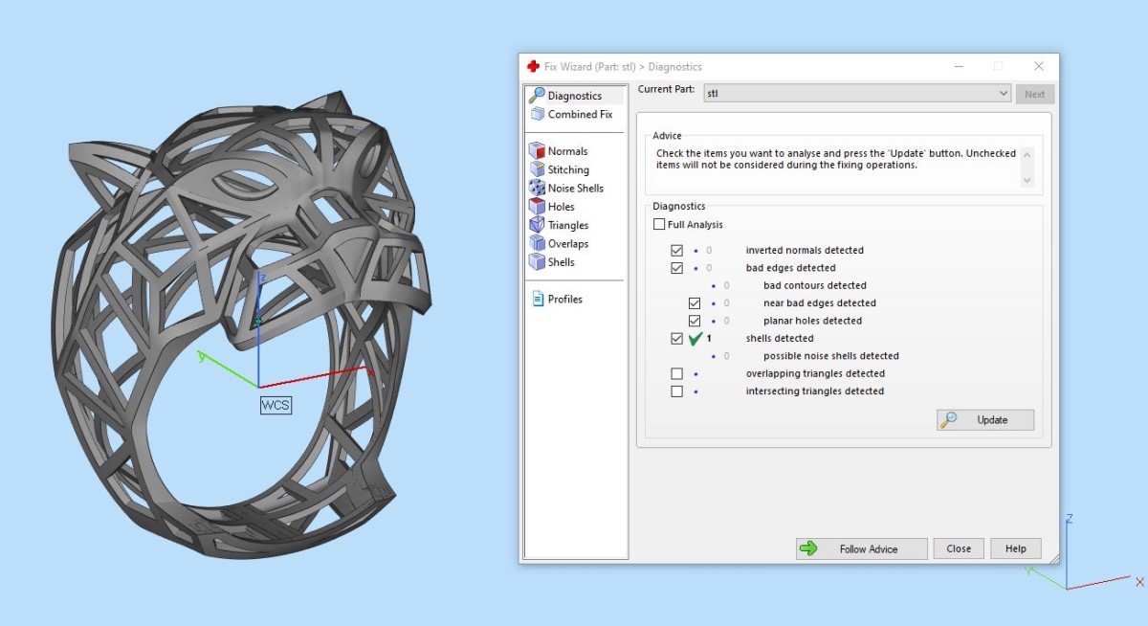Click the WCS label in viewport
The width and height of the screenshot is (1148, 626).
click(x=276, y=405)
